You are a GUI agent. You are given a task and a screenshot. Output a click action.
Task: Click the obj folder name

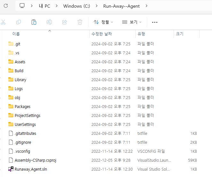[18, 98]
